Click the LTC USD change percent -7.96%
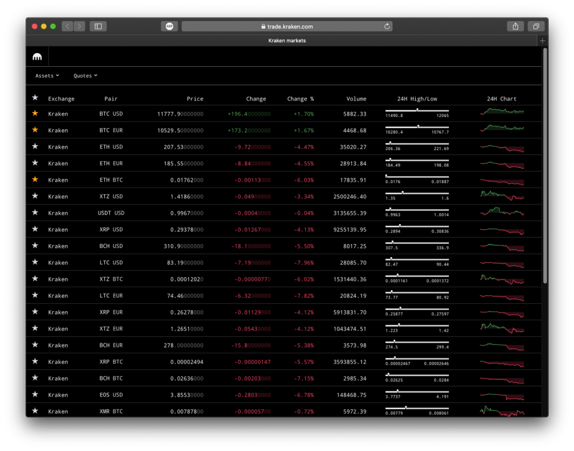This screenshot has height=451, width=574. 304,263
